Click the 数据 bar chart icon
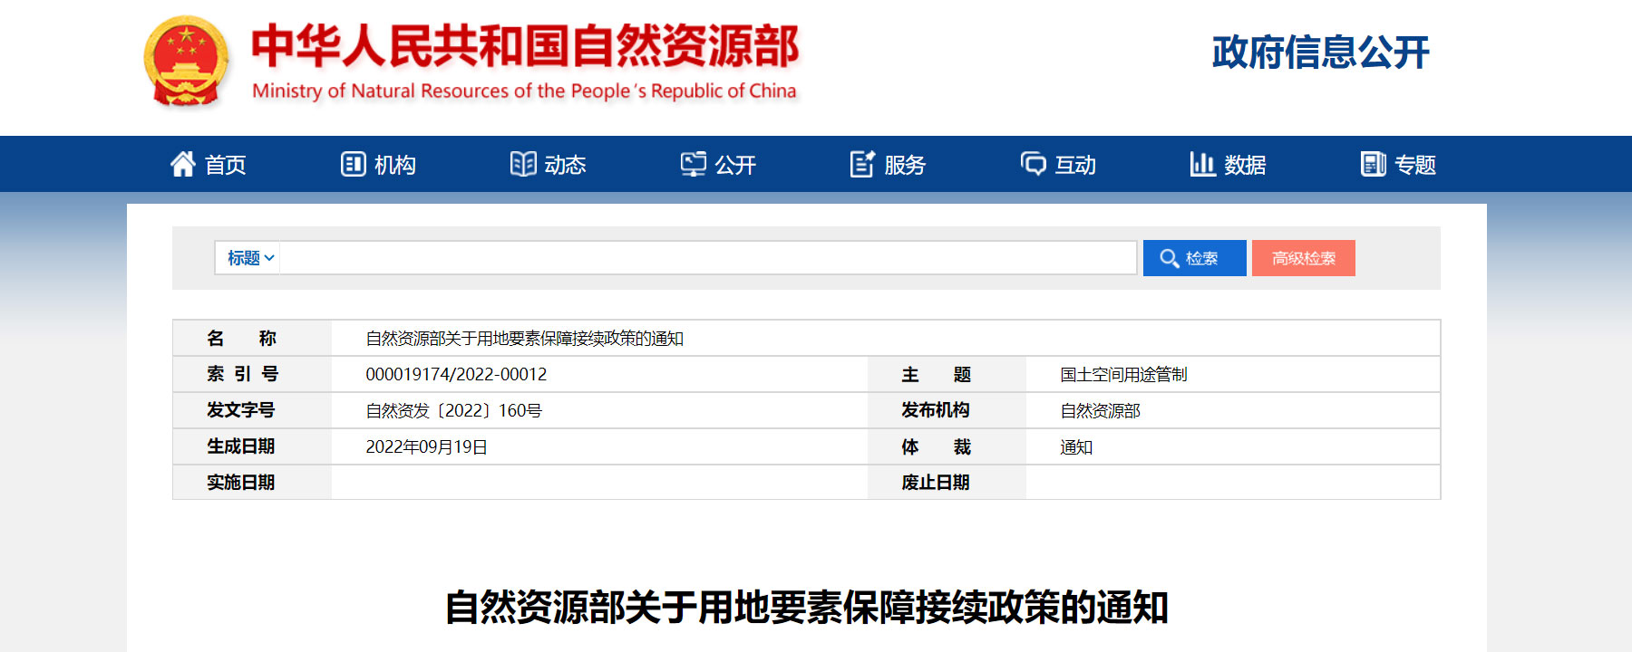This screenshot has width=1632, height=652. [x=1202, y=164]
